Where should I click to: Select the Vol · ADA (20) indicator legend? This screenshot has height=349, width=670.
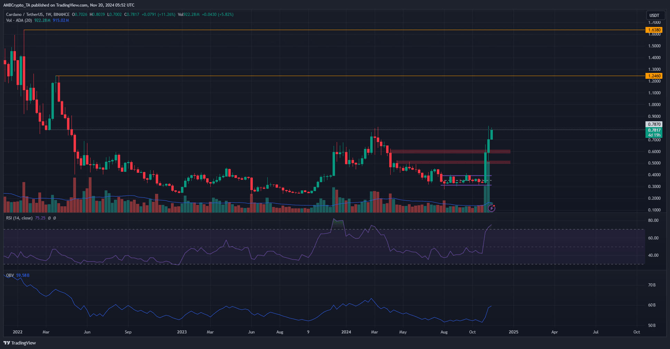(x=19, y=20)
